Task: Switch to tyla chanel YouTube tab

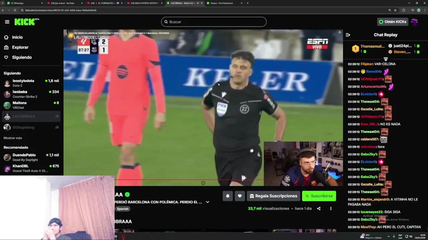Action: [65, 3]
